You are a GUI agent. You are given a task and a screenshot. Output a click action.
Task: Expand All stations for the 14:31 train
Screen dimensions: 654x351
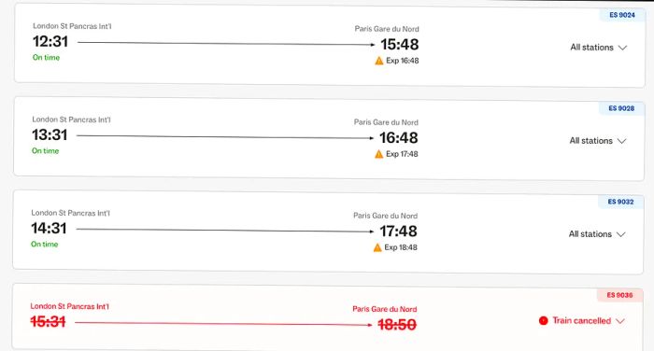(596, 234)
